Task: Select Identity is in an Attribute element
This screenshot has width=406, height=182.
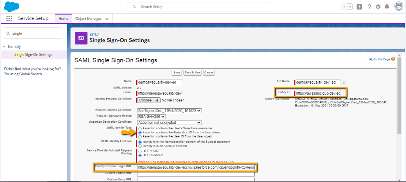Action: click(140, 146)
